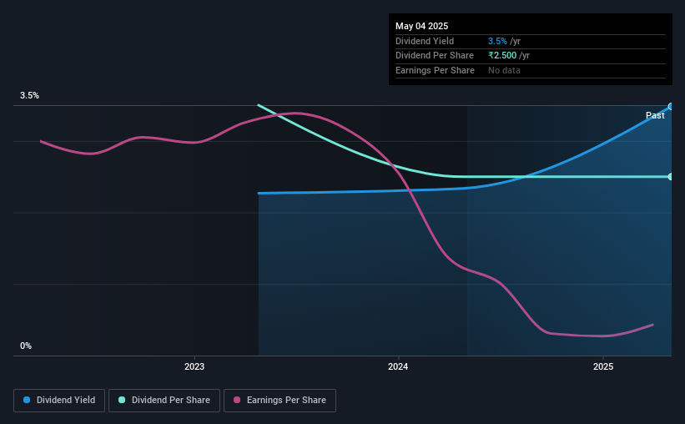Click the pink Earnings Per Share legend dot
This screenshot has height=424, width=685.
coord(237,400)
